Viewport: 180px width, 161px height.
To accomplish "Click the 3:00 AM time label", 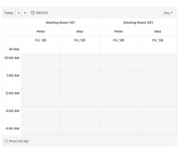I will 13,111.
